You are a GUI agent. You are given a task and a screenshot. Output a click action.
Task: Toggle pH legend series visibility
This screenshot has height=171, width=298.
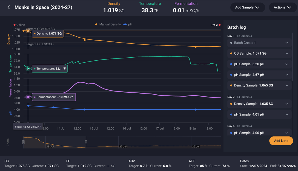coord(128,24)
